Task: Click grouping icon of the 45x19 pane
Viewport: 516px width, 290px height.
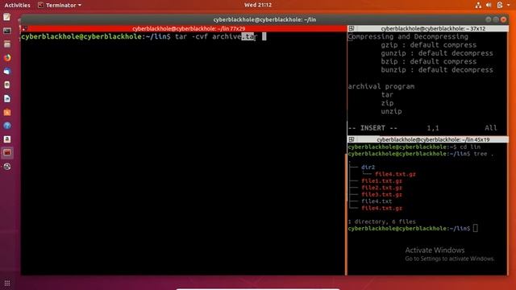Action: [x=352, y=139]
